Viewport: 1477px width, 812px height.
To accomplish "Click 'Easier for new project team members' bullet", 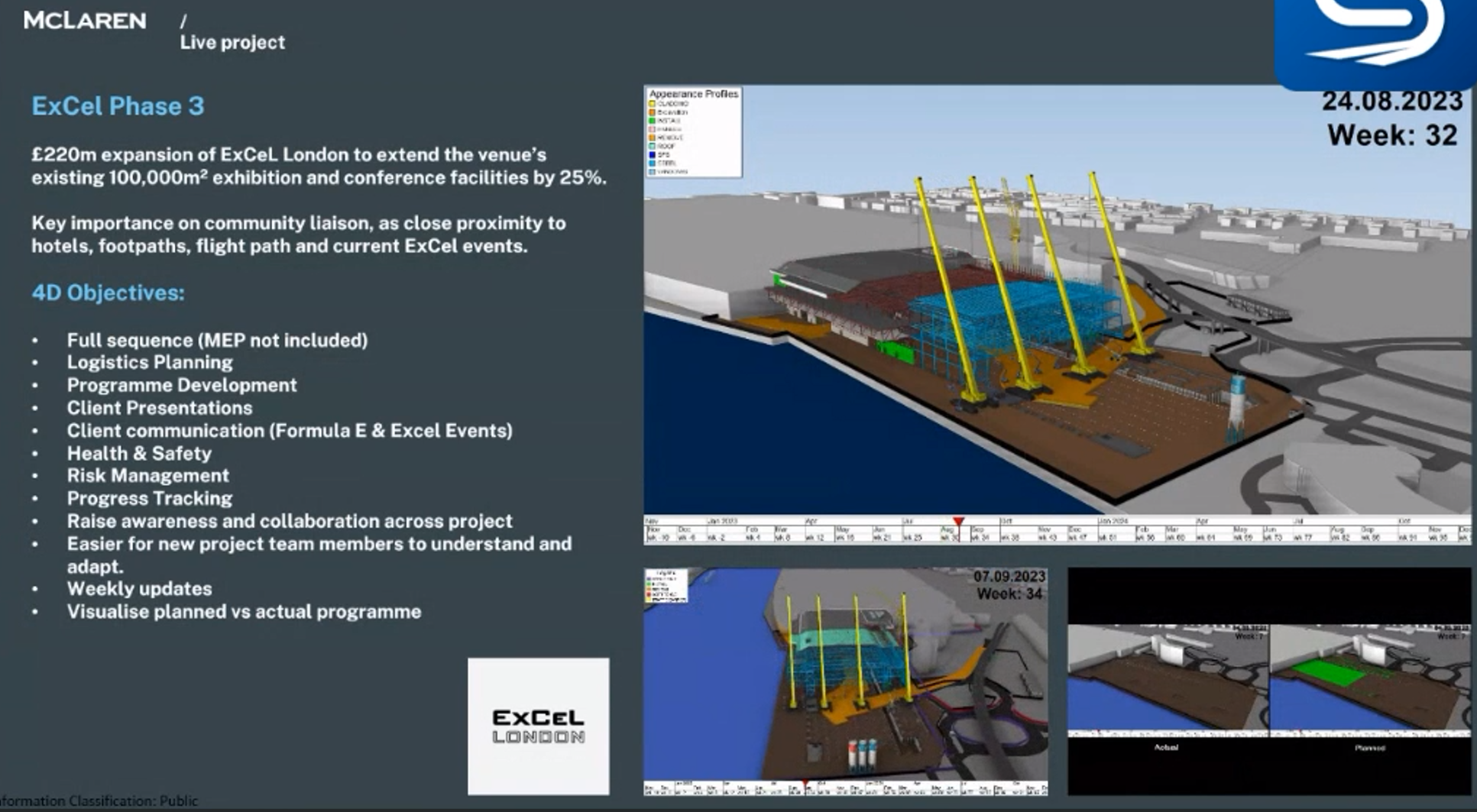I will (x=319, y=555).
